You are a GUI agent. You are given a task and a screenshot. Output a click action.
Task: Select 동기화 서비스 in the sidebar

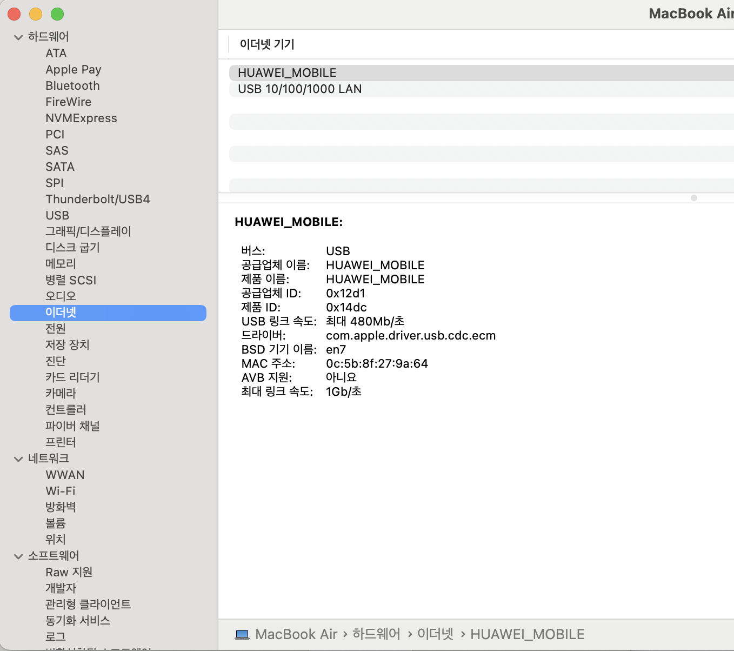click(x=78, y=621)
